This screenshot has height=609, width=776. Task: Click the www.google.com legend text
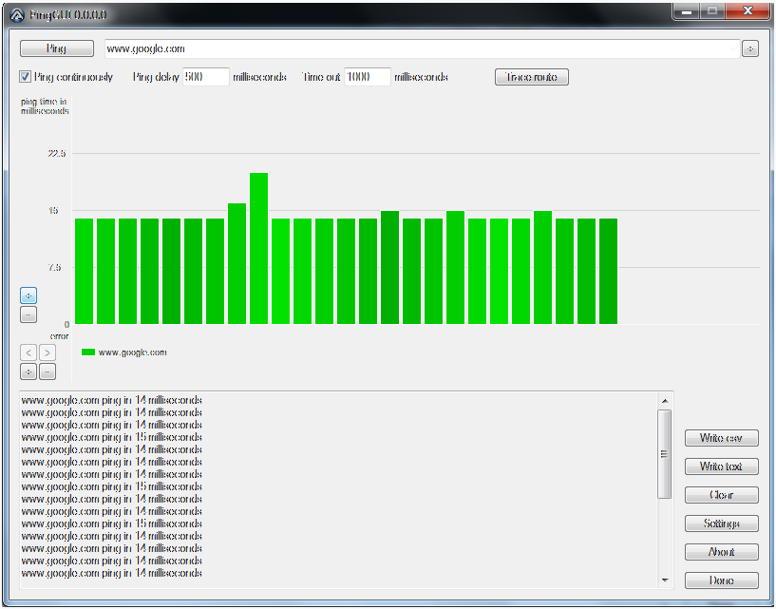(133, 352)
